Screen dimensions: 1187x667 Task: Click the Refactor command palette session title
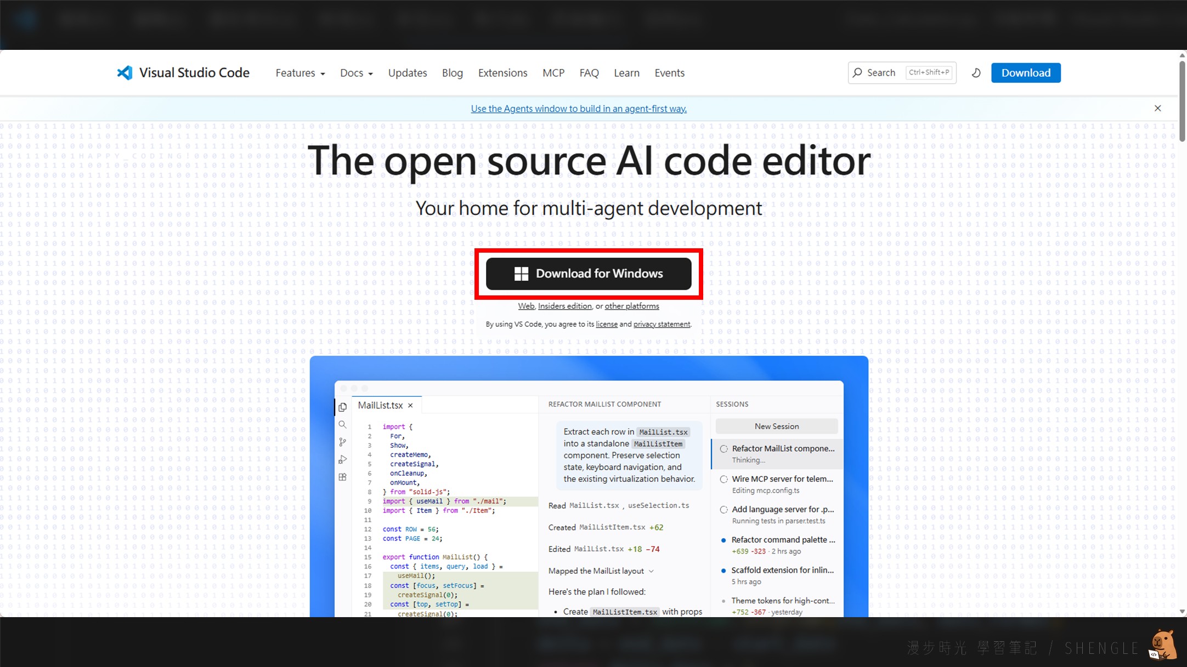tap(783, 540)
